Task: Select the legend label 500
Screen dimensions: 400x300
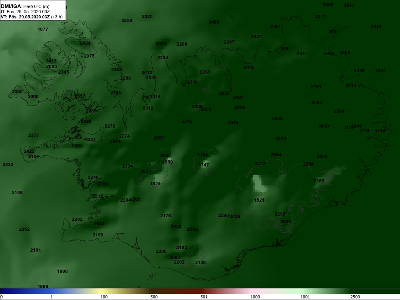Action: coord(154,297)
